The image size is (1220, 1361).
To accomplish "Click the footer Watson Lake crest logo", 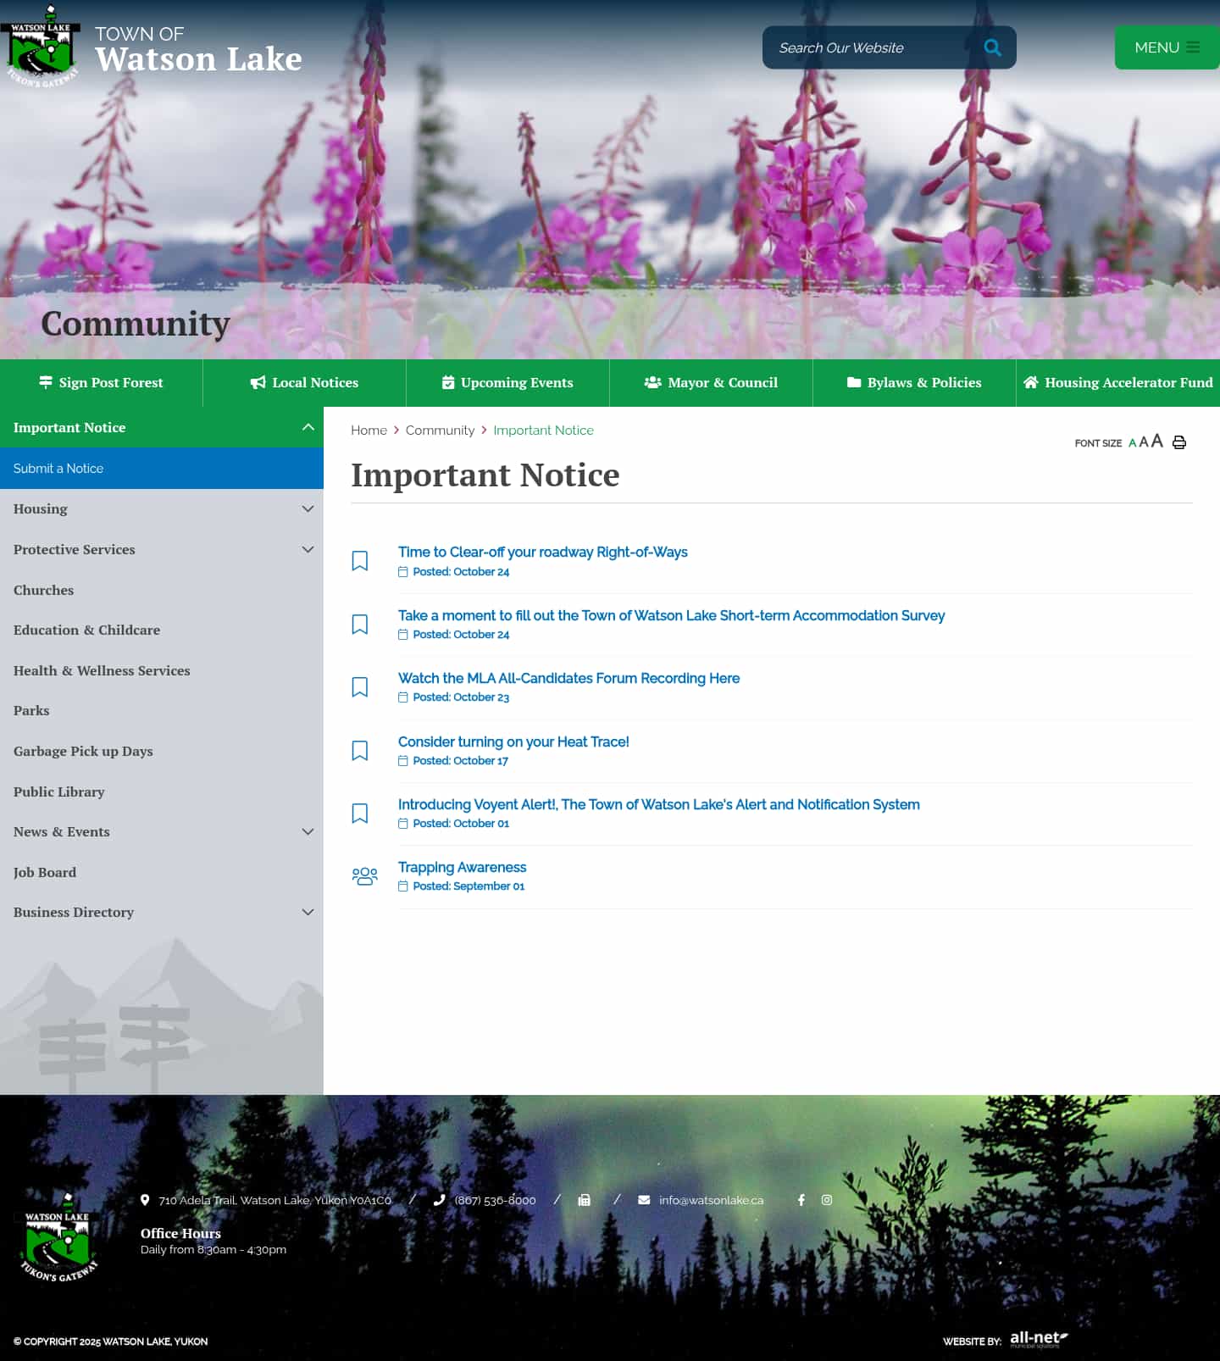I will 58,1238.
